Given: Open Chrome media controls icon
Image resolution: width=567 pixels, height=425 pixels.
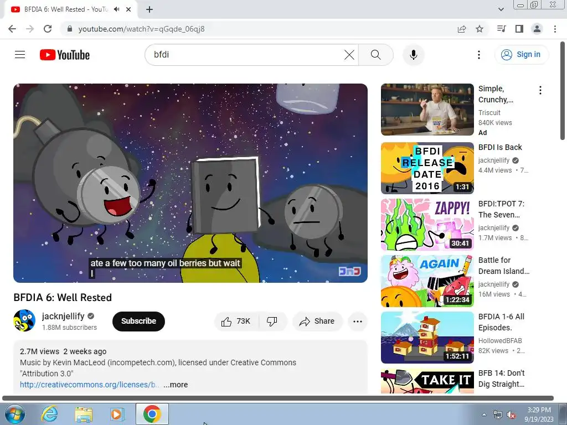Looking at the screenshot, I should (501, 29).
